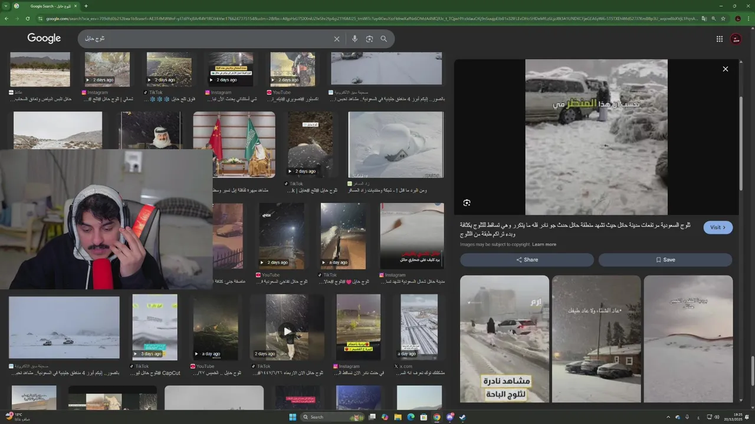Open the CapCut video thumbnail, 3 days ago

coord(155,327)
